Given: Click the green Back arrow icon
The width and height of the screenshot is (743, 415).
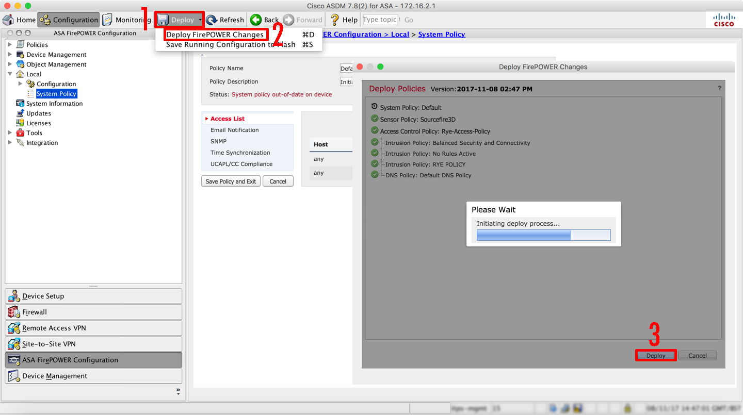Looking at the screenshot, I should pyautogui.click(x=256, y=20).
